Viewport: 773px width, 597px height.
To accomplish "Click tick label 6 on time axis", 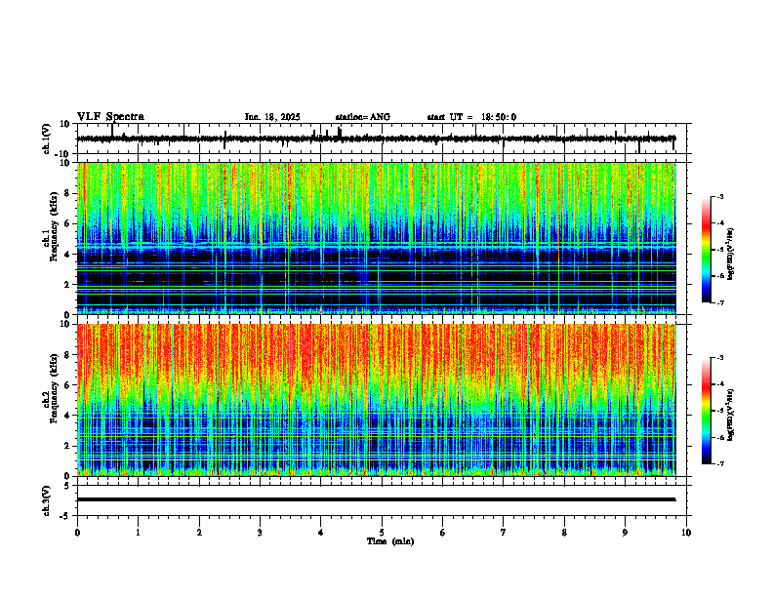I will pos(443,533).
